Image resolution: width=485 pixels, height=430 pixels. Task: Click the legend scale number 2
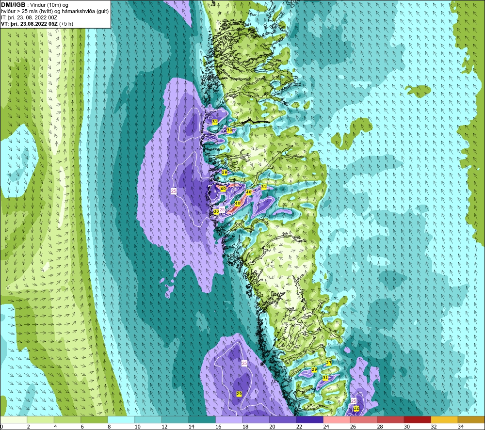[x=28, y=427]
